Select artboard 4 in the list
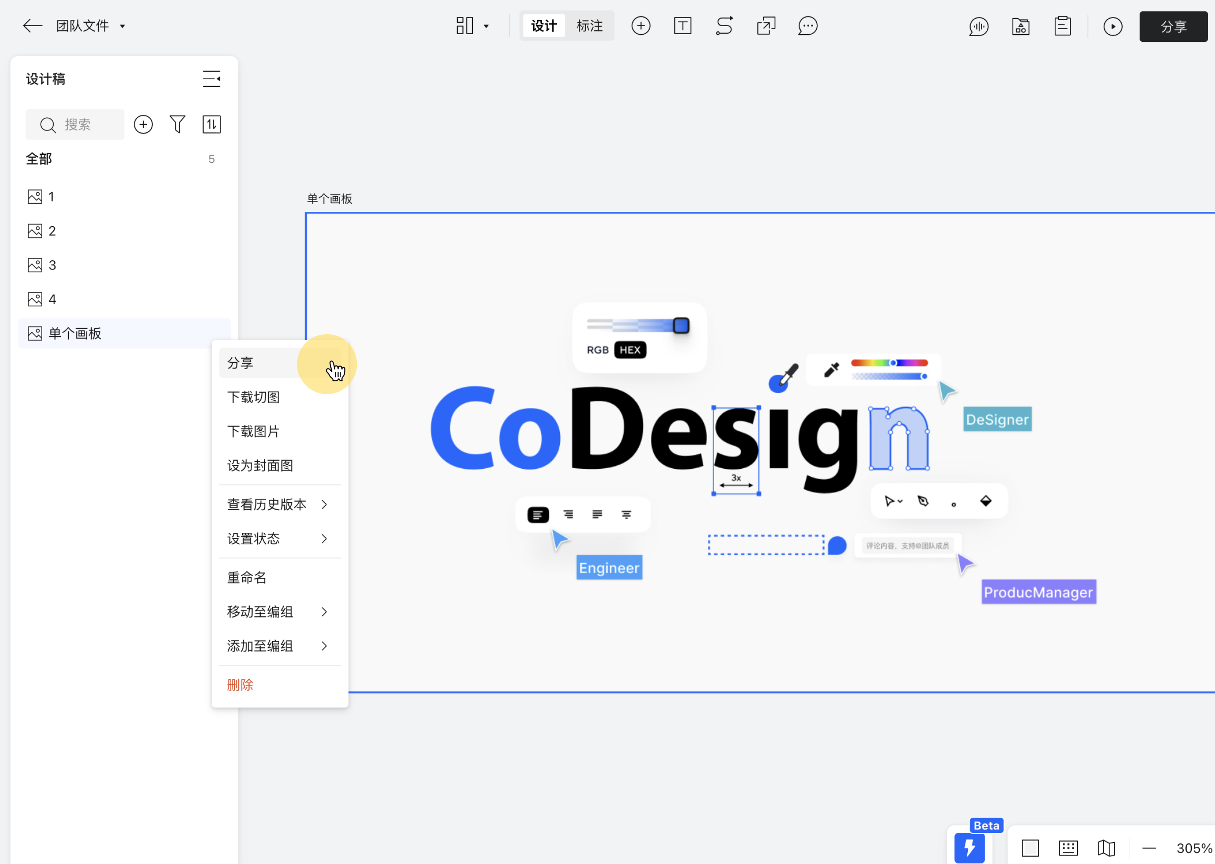The image size is (1215, 864). (124, 299)
